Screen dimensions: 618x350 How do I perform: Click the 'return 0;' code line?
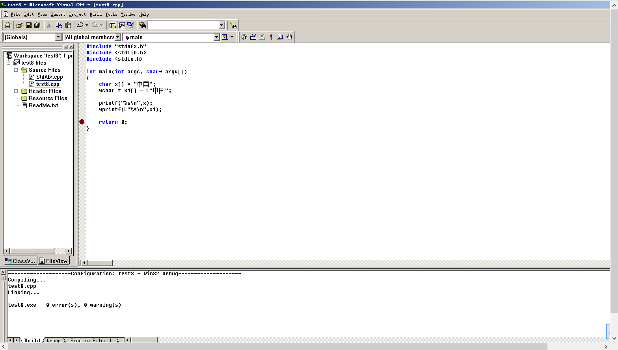tap(113, 122)
